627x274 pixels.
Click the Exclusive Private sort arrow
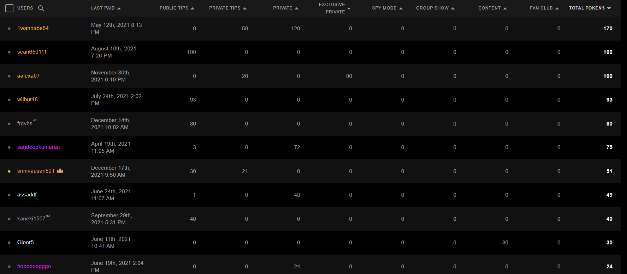coord(349,8)
